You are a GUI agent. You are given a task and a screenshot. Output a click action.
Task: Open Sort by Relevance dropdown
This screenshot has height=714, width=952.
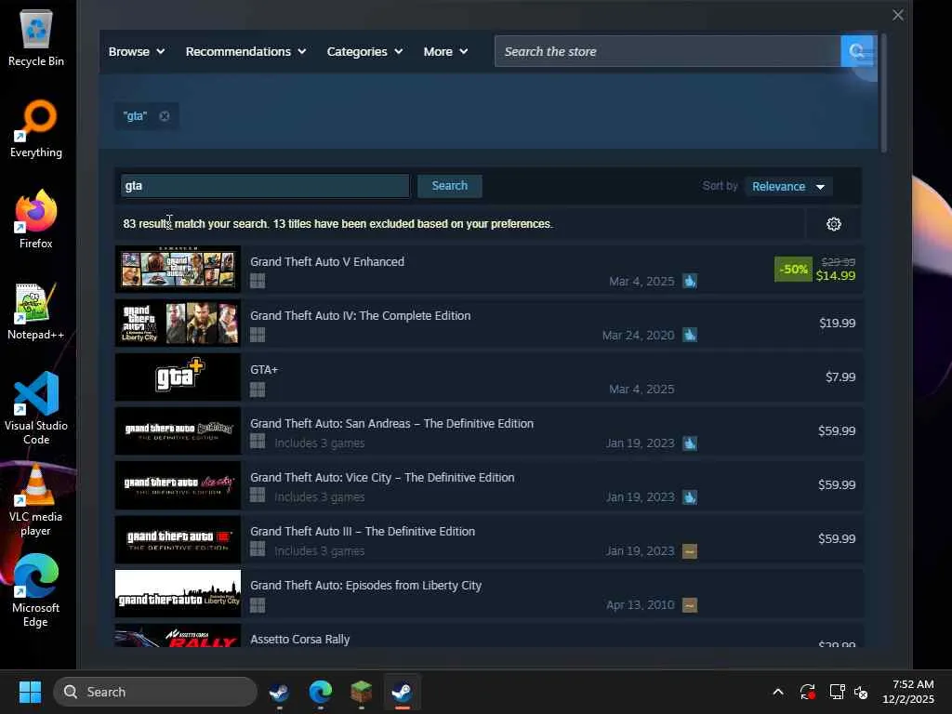[788, 186]
